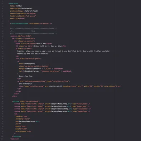
Task: Click the "Book a Bay" span text
Action: point(41,44)
